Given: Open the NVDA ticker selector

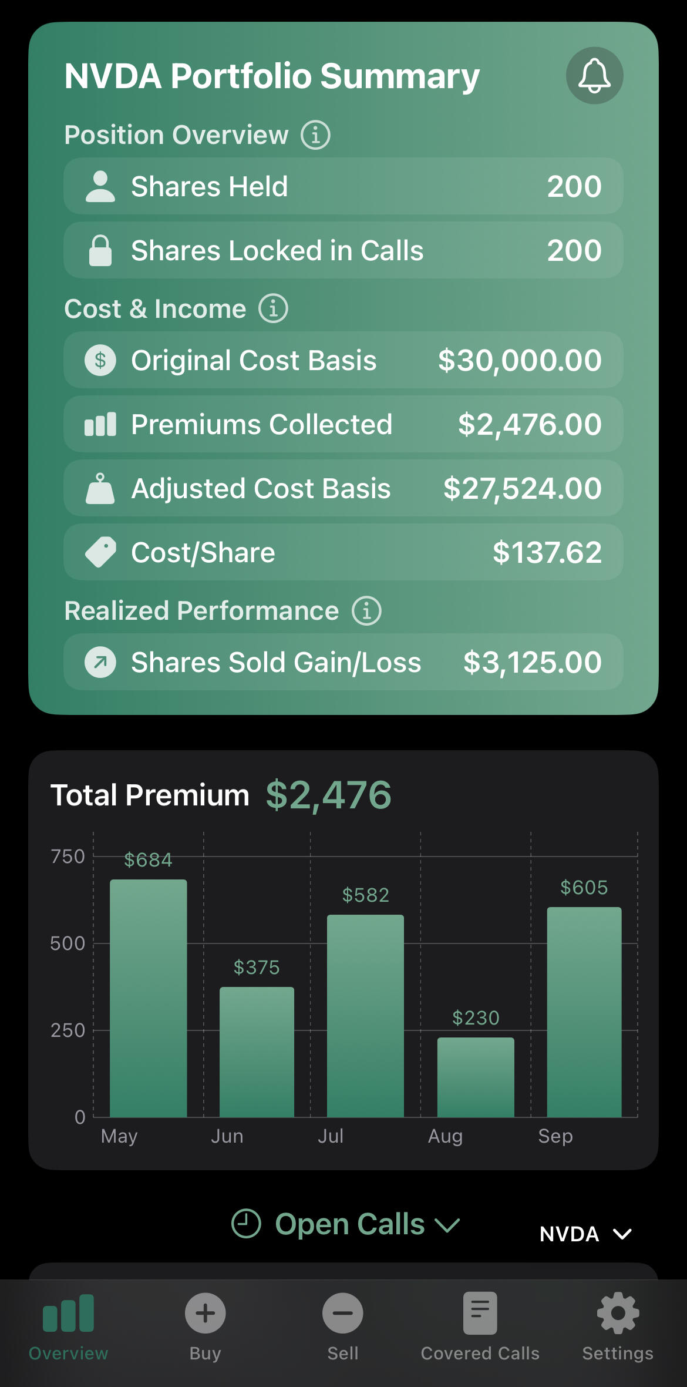Looking at the screenshot, I should tap(569, 1234).
